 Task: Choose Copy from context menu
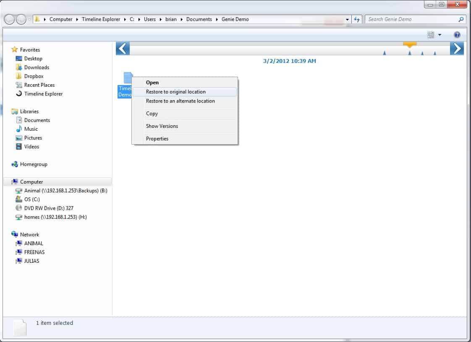pyautogui.click(x=184, y=114)
